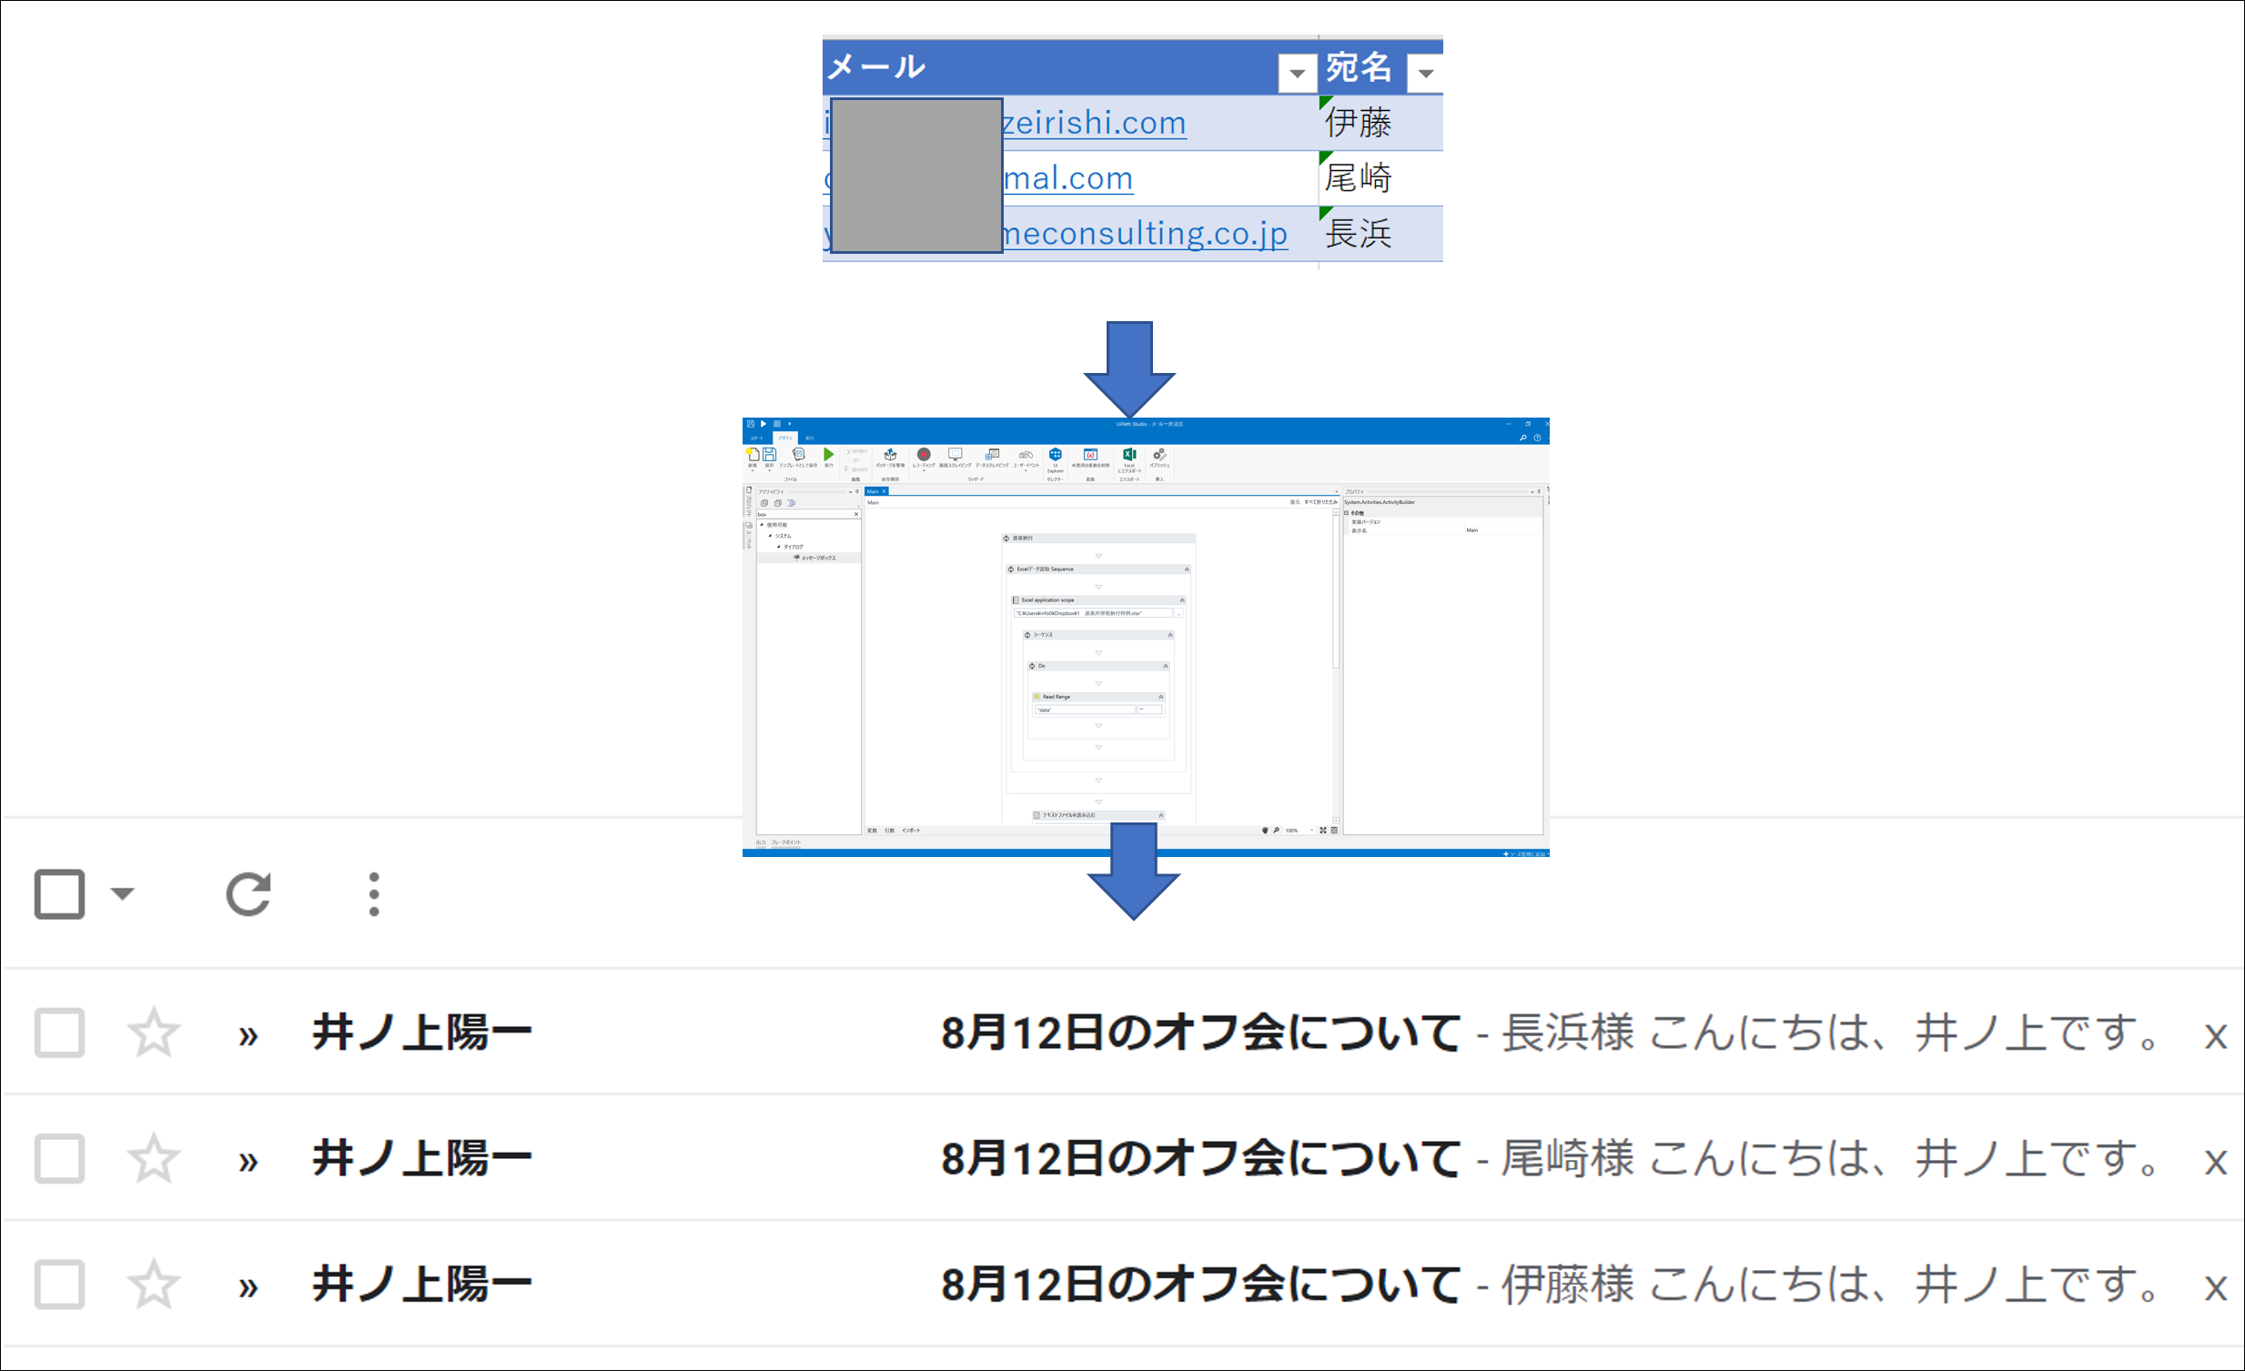Toggle the importance marker on the 長浜様 email
The height and width of the screenshot is (1371, 2245).
pos(248,1036)
